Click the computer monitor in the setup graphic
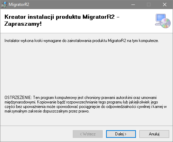 160,18
